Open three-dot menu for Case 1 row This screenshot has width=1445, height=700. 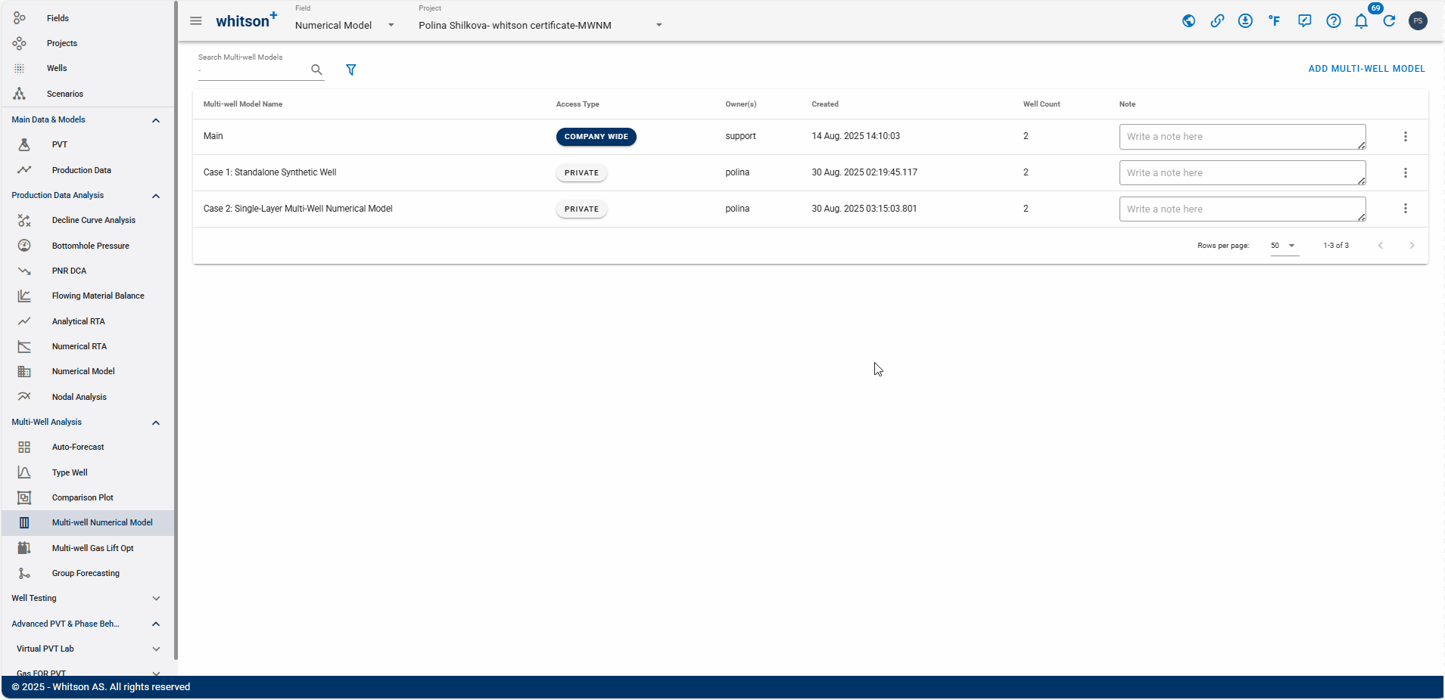click(1406, 173)
